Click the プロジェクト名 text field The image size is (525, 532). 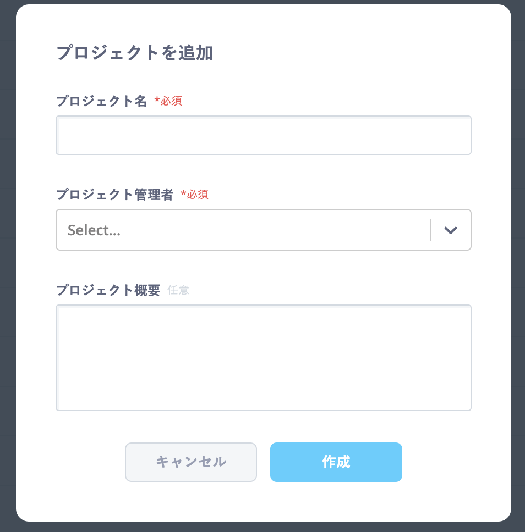pos(263,135)
